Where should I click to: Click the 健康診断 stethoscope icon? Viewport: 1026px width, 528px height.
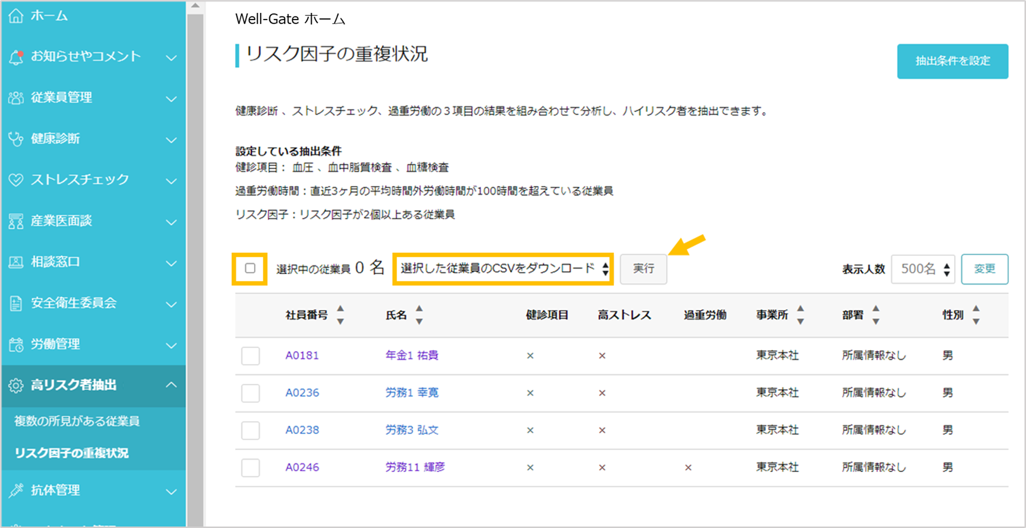(16, 139)
